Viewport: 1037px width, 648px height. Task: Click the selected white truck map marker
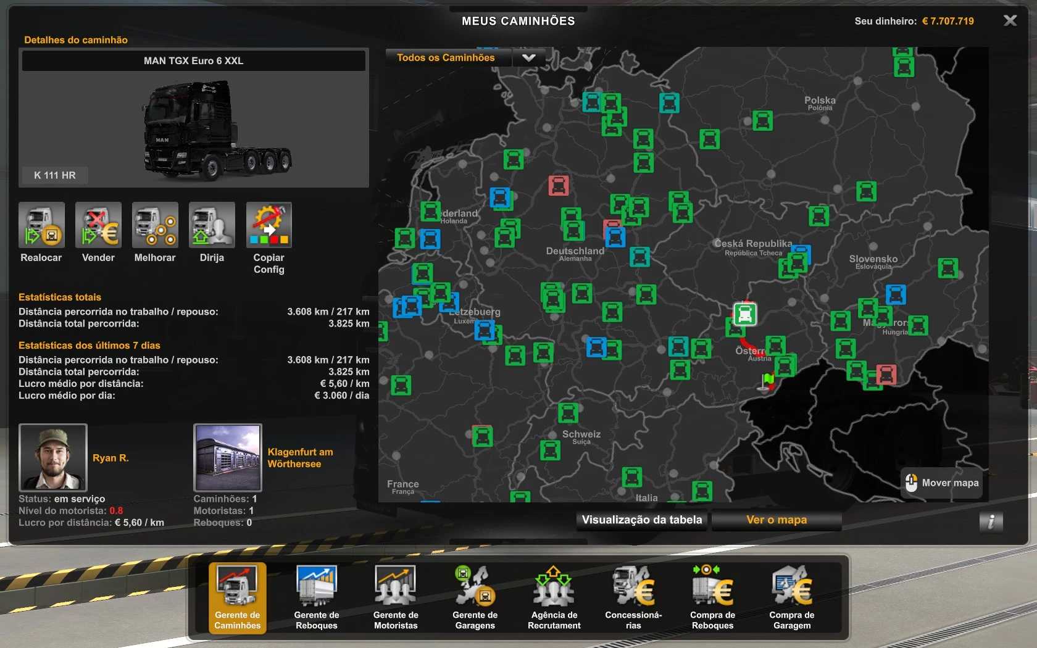(745, 314)
